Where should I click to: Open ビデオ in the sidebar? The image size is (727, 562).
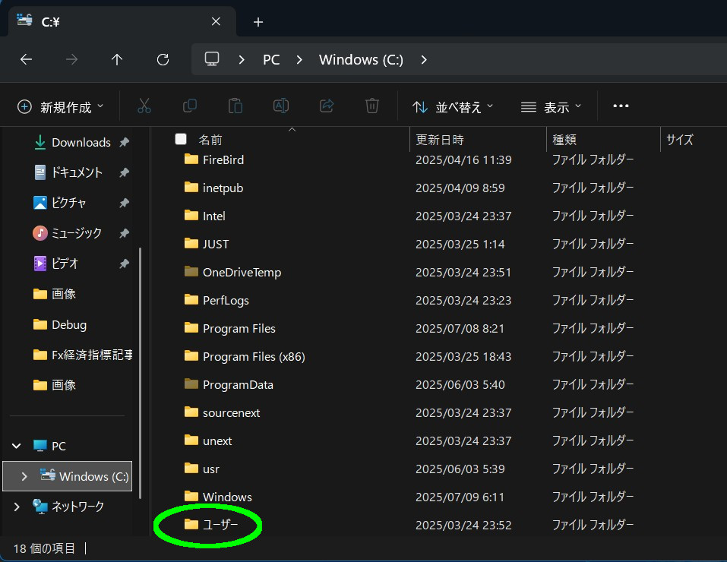point(65,264)
